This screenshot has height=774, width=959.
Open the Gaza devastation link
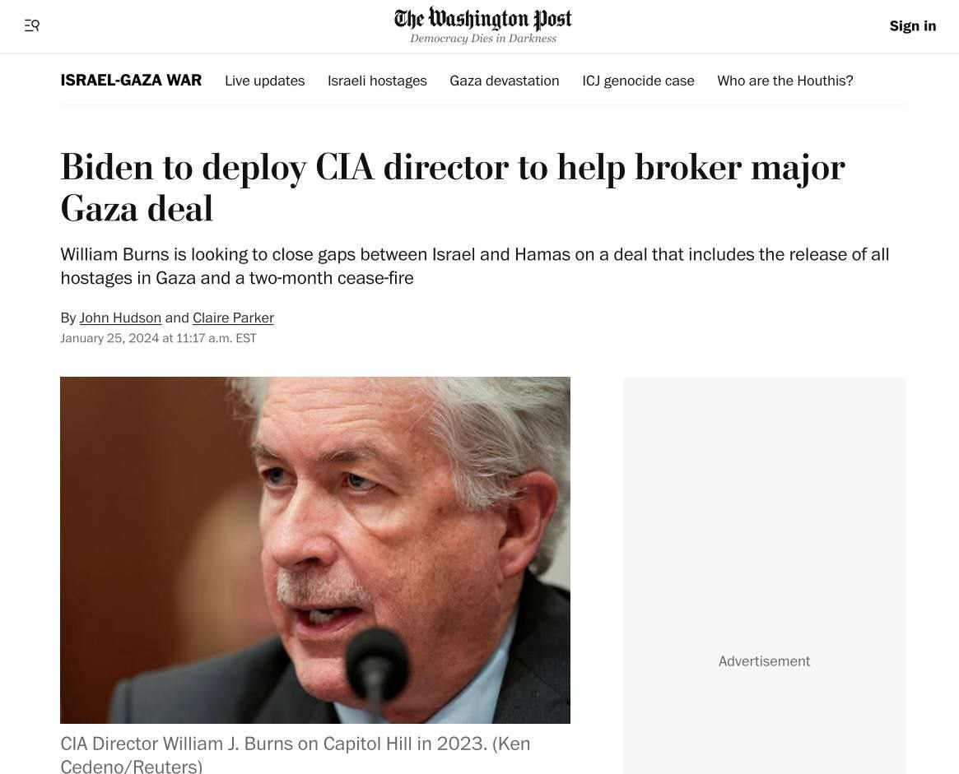coord(504,81)
